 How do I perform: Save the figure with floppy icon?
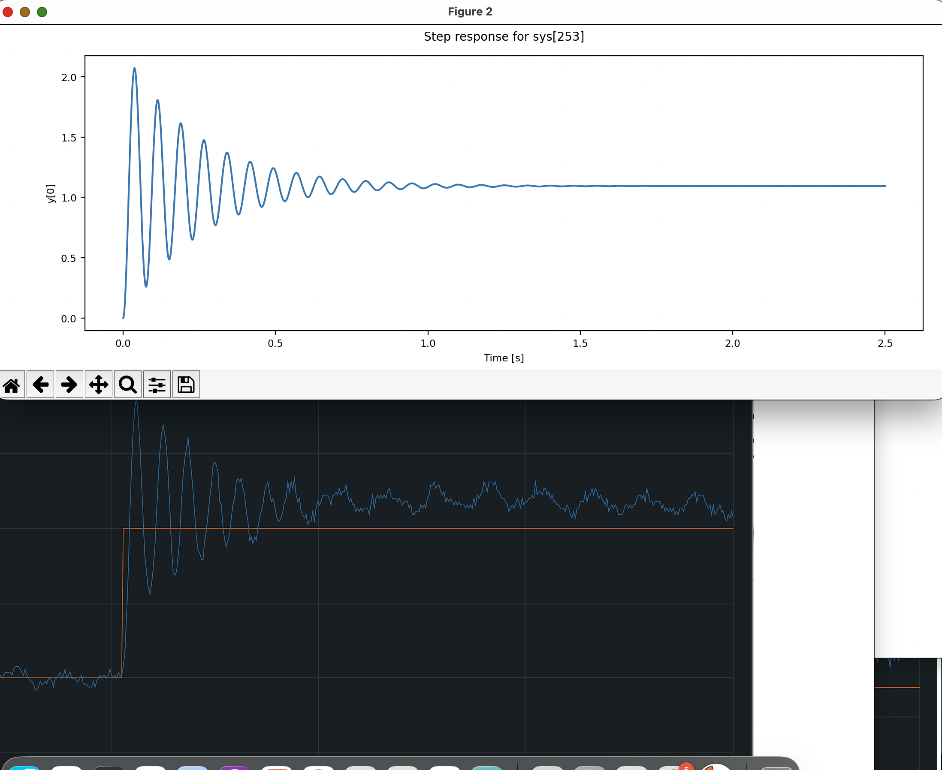186,385
